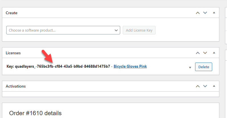
Task: Collapse the Licenses panel with triangle toggle
Action: (214, 53)
